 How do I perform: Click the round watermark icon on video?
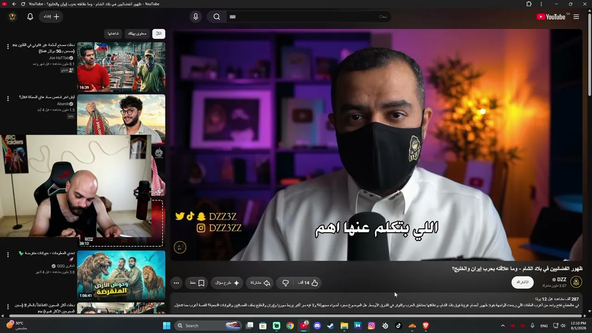180,247
